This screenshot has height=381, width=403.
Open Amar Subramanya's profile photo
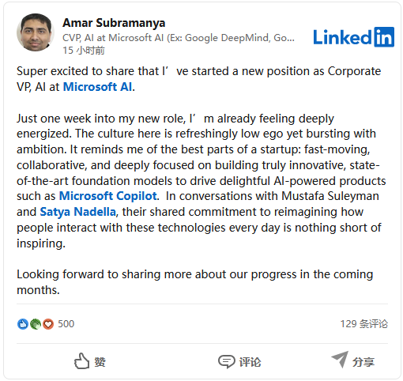pos(36,32)
